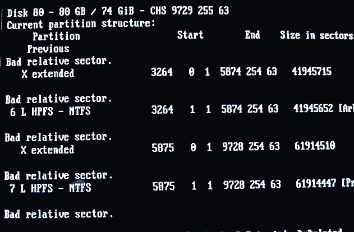The image size is (354, 232).
Task: Click sector size value 41945715
Action: (311, 72)
